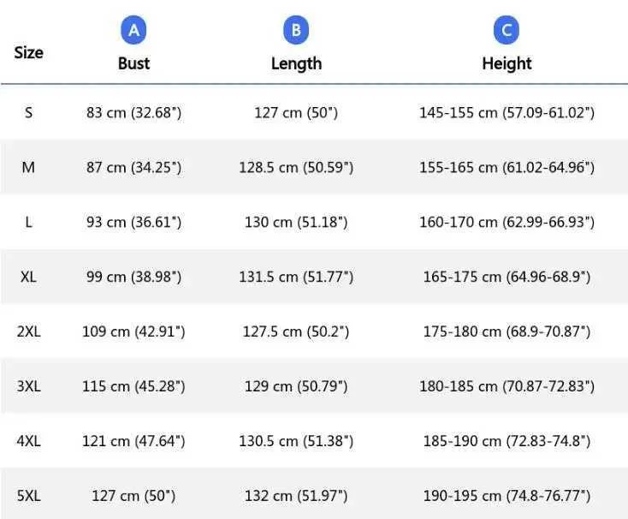
Task: Click the 128.5 cm length value
Action: pyautogui.click(x=296, y=167)
